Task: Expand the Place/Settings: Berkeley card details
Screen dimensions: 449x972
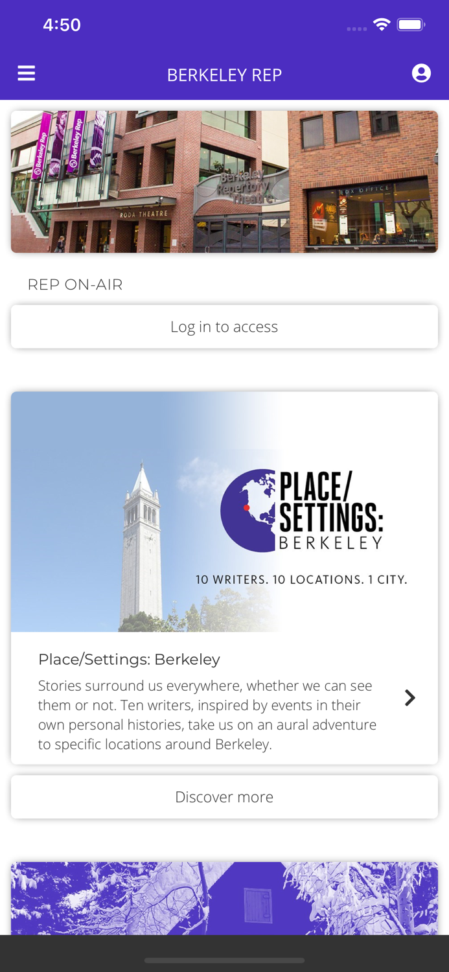Action: click(x=224, y=698)
